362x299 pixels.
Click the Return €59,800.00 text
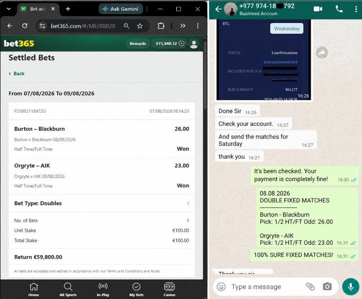[38, 257]
